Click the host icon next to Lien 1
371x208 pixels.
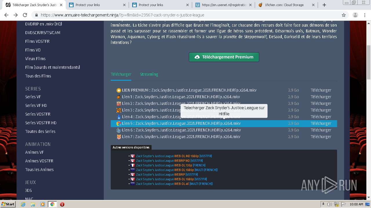coord(119,97)
